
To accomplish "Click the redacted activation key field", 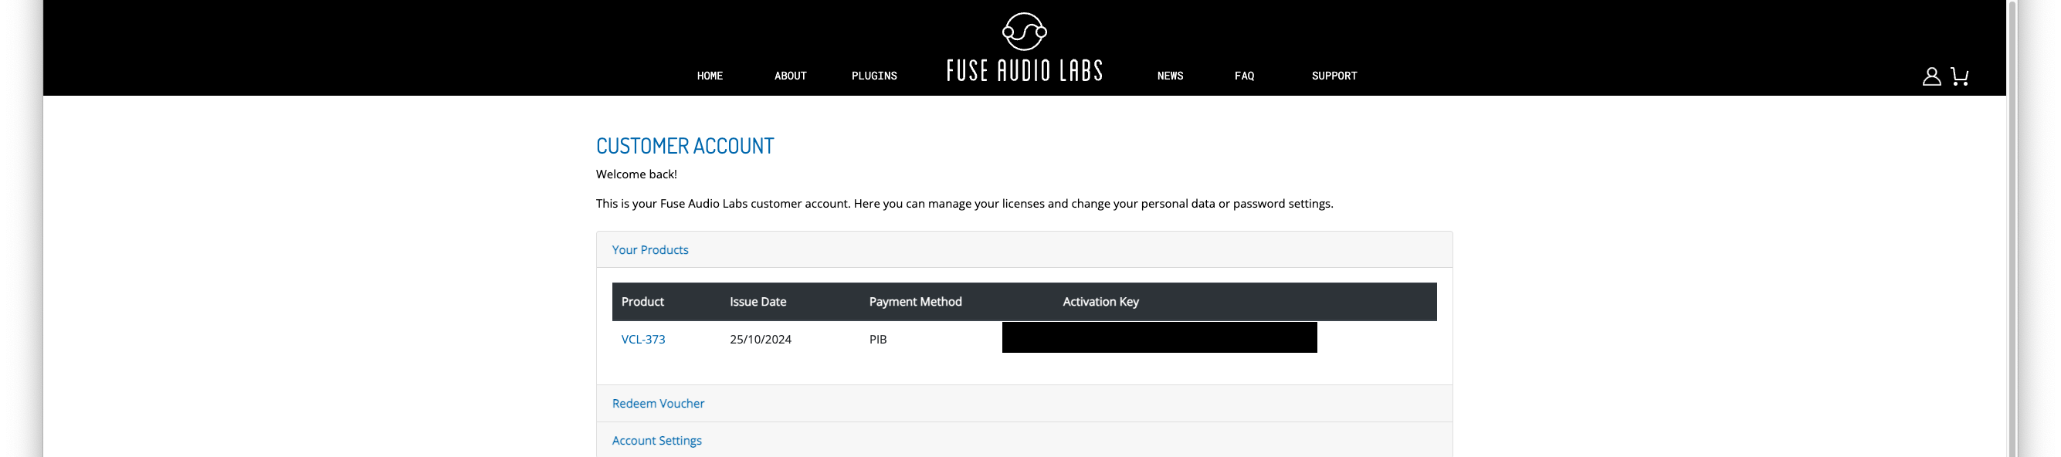I will click(1159, 338).
